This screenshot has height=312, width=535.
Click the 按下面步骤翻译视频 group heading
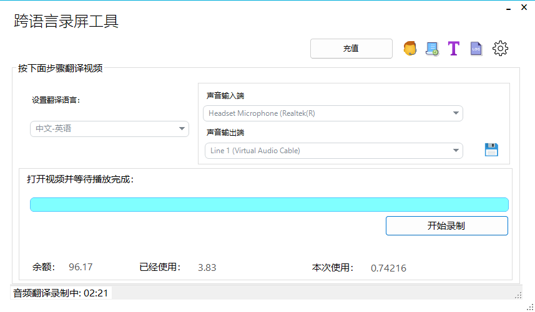click(x=61, y=68)
